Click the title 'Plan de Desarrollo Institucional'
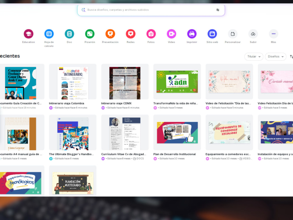Viewport: 293px width, 220px height. 175,154
